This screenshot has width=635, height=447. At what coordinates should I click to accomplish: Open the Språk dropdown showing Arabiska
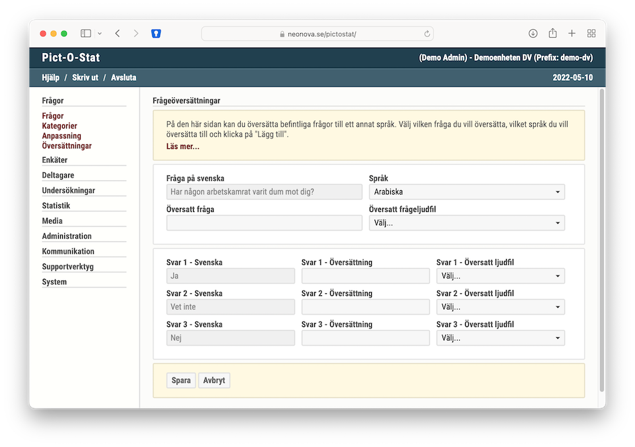coord(466,192)
